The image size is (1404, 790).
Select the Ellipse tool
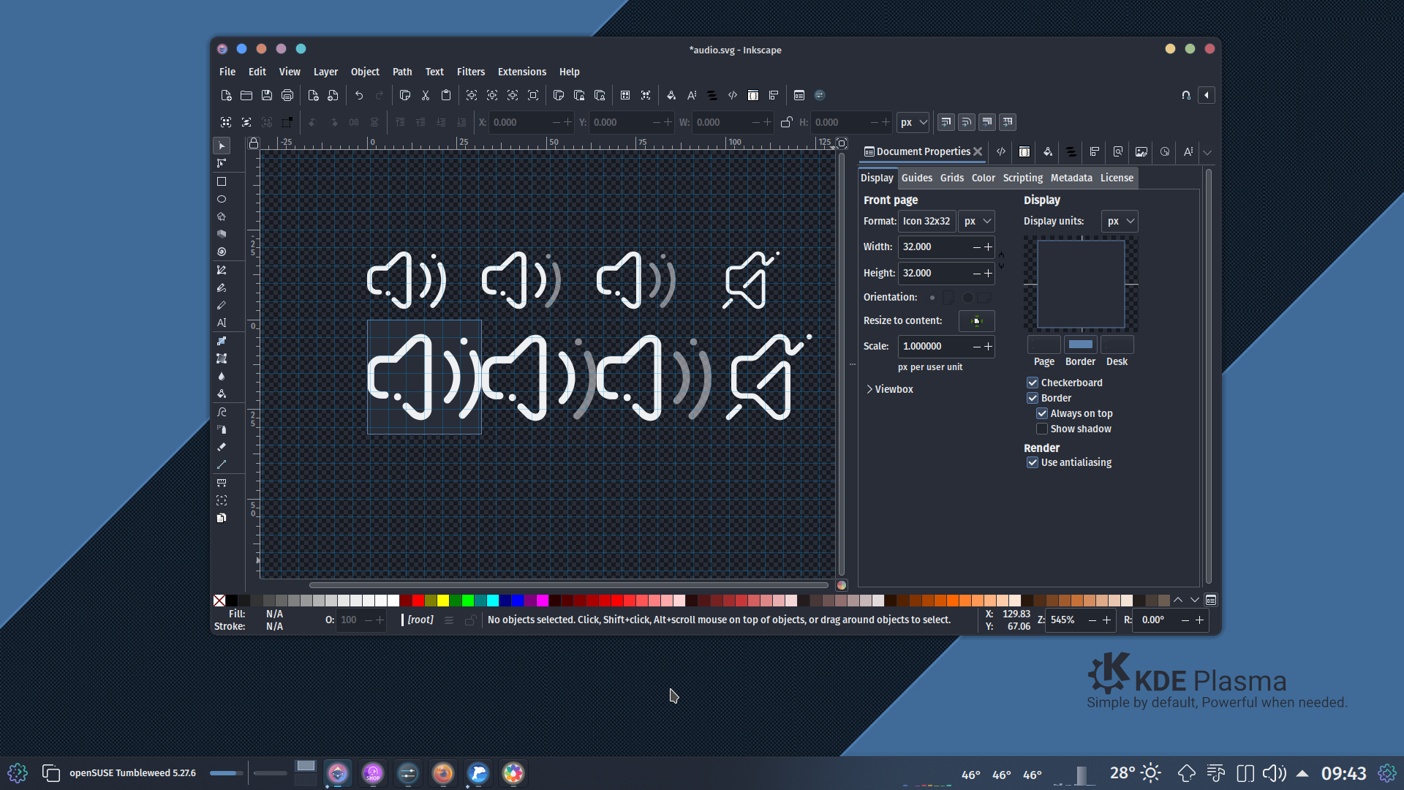[222, 199]
